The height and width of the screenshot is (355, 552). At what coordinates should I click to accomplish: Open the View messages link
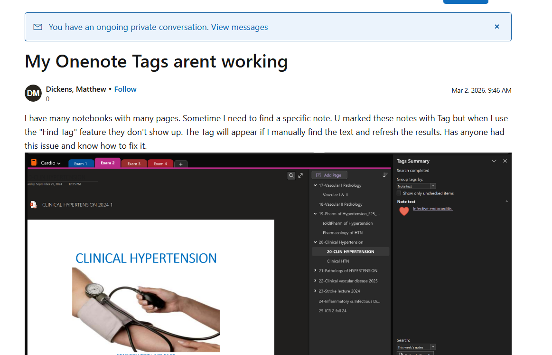pyautogui.click(x=239, y=27)
